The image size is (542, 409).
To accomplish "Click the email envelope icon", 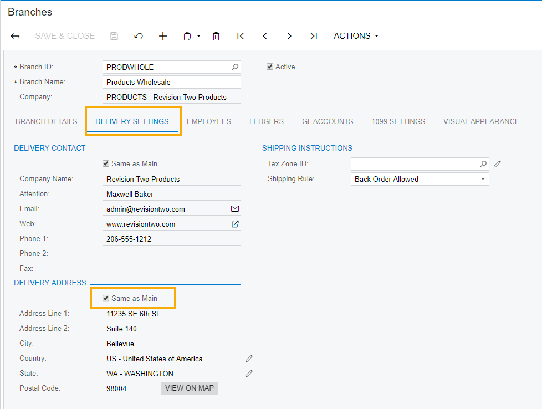I will (x=235, y=209).
